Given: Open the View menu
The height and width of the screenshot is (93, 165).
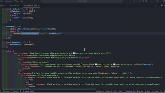Looking at the screenshot, I should 16,1.
